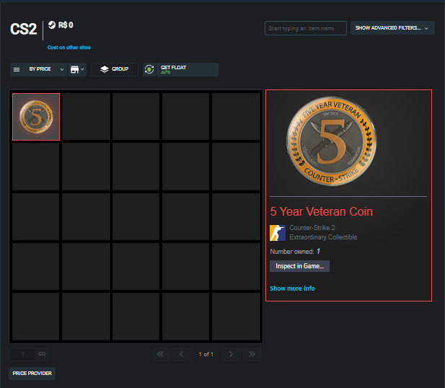
Task: Click the 1 of 1 page indicator
Action: pos(206,354)
